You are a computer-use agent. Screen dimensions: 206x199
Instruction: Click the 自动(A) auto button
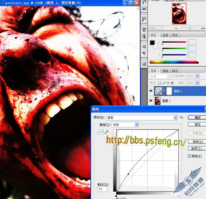tap(197, 142)
